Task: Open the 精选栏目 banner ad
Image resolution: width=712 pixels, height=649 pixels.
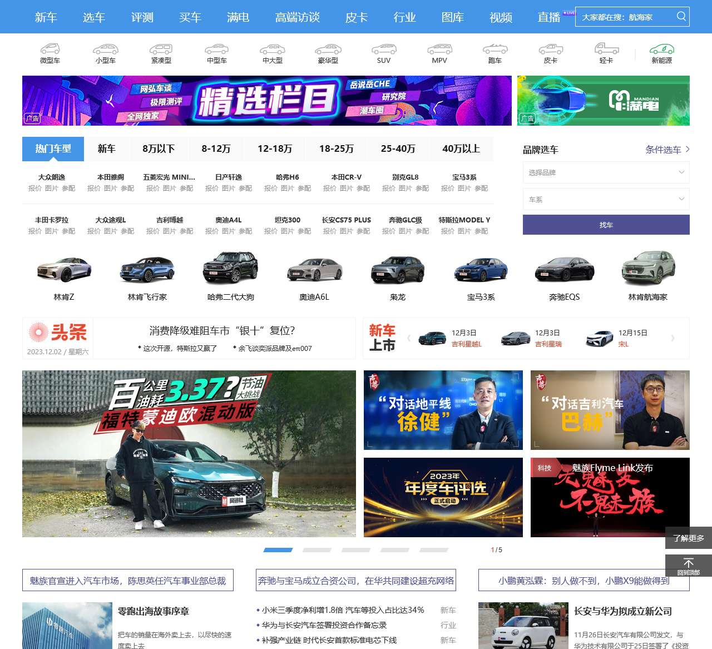Action: pos(267,100)
